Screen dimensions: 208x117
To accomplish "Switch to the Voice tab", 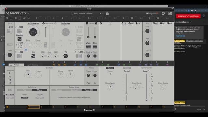I will pos(16,65).
